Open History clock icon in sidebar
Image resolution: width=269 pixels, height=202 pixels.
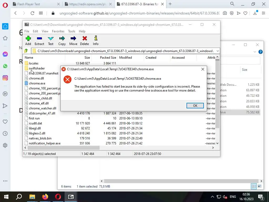coord(5,133)
